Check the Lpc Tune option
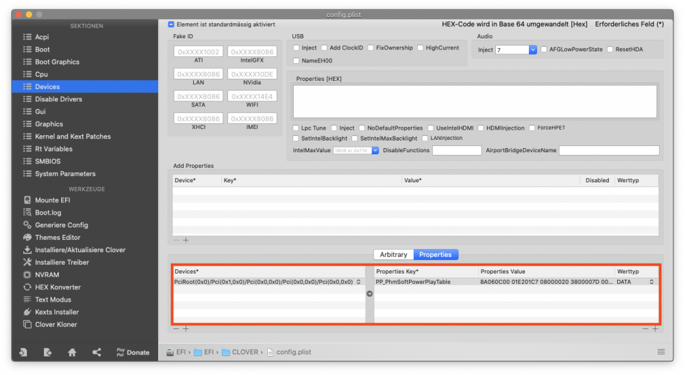 click(296, 128)
